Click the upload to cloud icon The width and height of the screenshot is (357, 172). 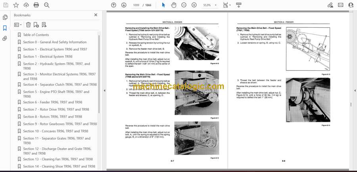click(x=26, y=5)
